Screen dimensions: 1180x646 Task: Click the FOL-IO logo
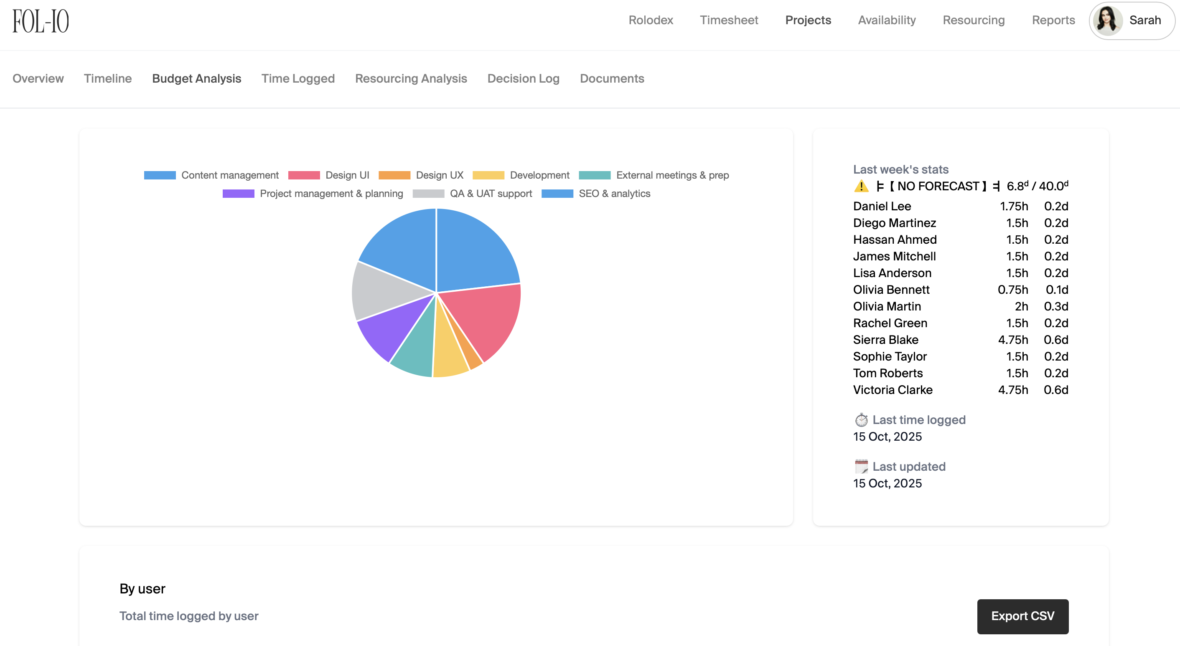pyautogui.click(x=40, y=21)
